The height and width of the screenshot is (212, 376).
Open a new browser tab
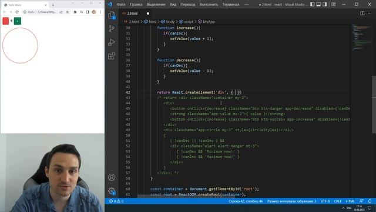pyautogui.click(x=53, y=5)
